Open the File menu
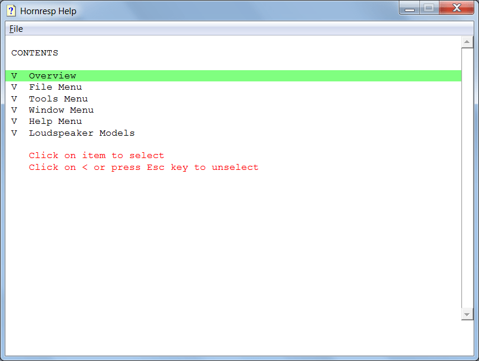Viewport: 479px width, 361px height. (16, 29)
